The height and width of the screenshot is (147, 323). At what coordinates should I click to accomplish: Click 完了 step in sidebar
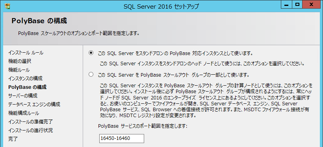pyautogui.click(x=13, y=139)
